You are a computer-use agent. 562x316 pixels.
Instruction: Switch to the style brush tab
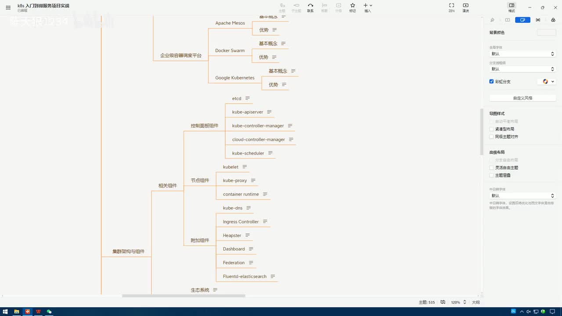(492, 20)
